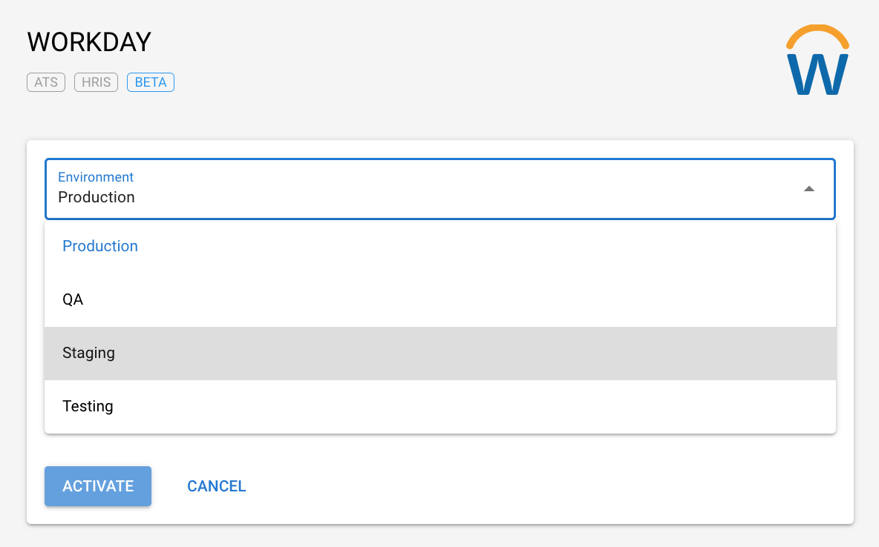This screenshot has width=879, height=547.
Task: Pick the Staging environment option
Action: pyautogui.click(x=89, y=353)
